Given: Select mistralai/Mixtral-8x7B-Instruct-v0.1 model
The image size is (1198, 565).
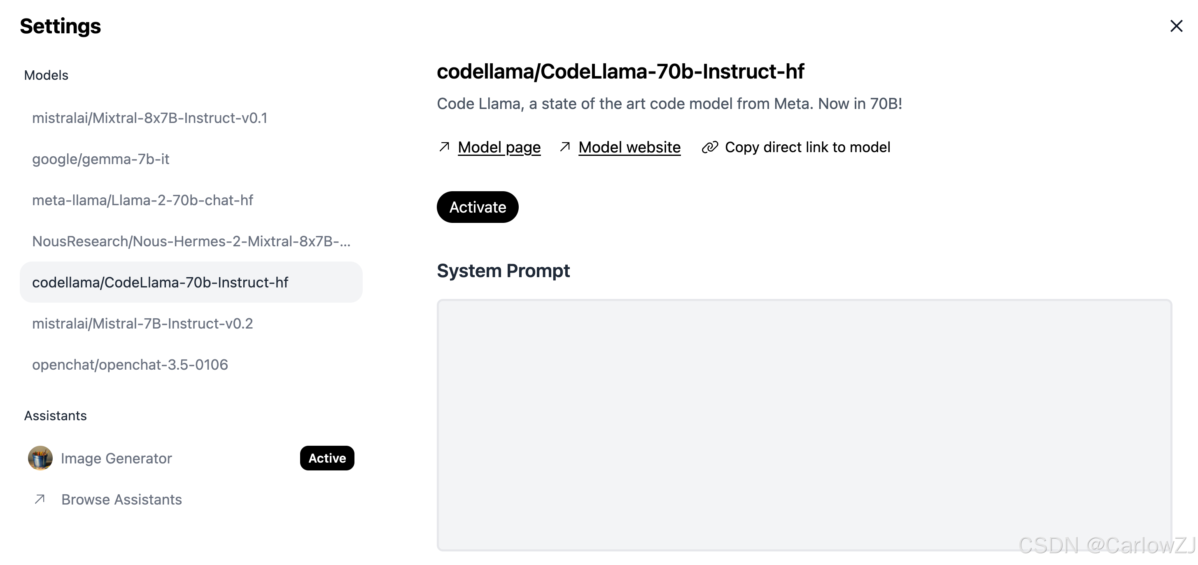Looking at the screenshot, I should 149,118.
